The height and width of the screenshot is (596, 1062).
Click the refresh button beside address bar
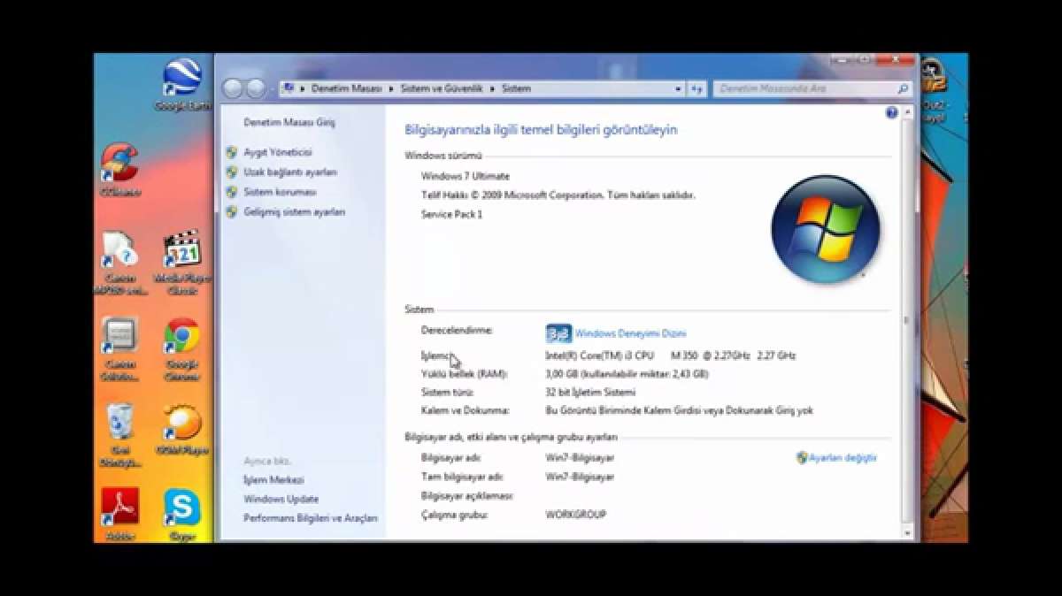697,89
